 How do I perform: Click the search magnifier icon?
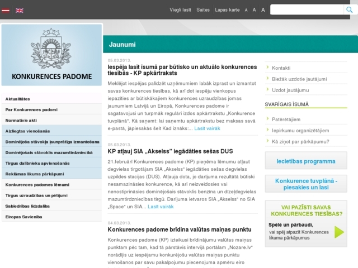point(349,10)
